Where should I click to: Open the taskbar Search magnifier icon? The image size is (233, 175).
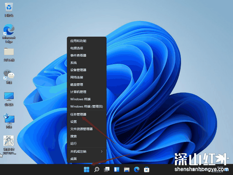click(x=97, y=169)
